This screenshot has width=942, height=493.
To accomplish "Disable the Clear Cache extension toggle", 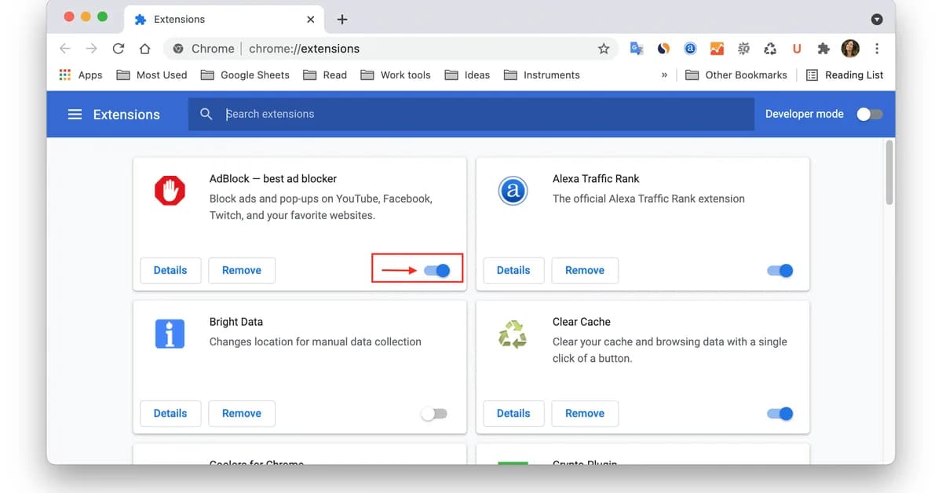I will click(x=780, y=414).
